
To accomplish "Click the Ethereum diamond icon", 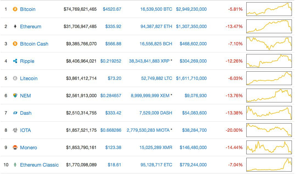I will pyautogui.click(x=15, y=27).
